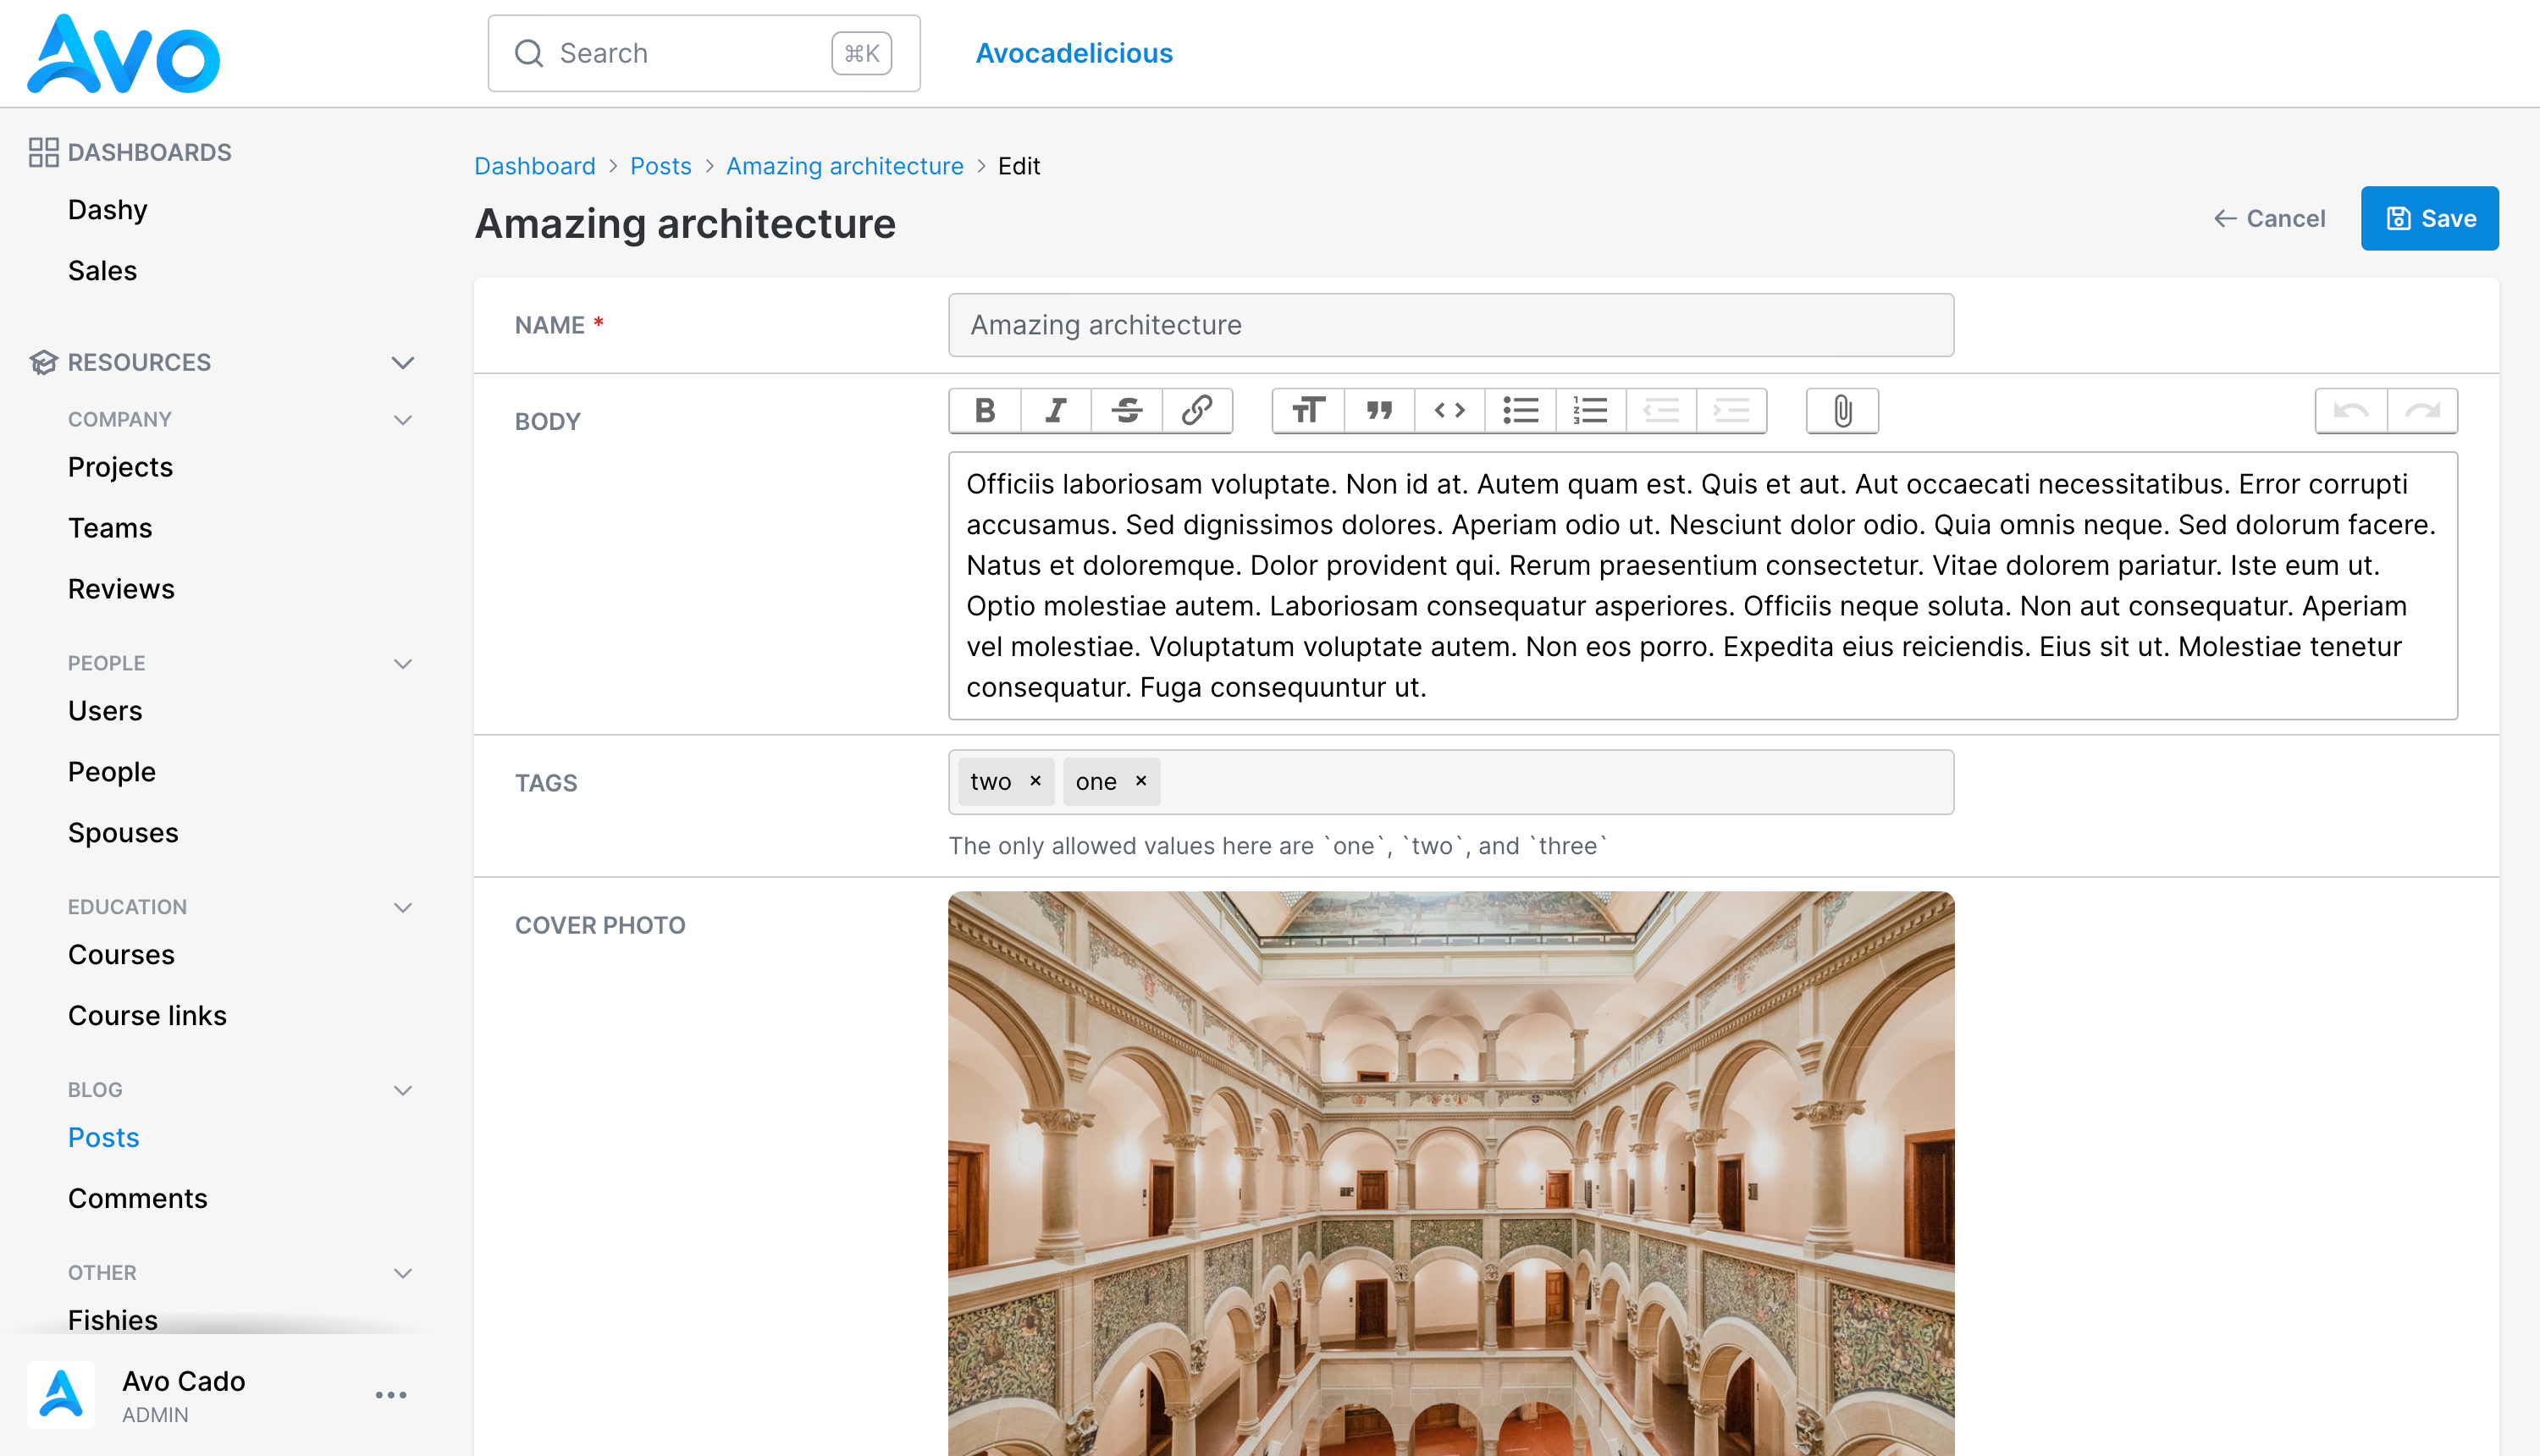
Task: Create a bulleted list
Action: [x=1520, y=411]
